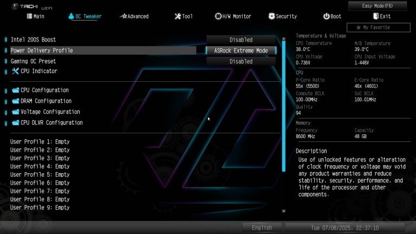Switch to the Boot tab
Screen dimensions: 416x234
[332, 16]
